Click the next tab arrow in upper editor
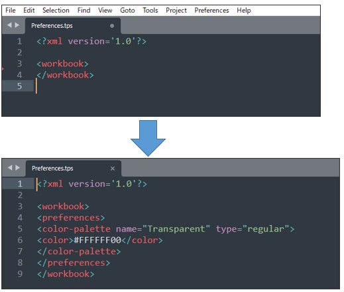 pyautogui.click(x=17, y=25)
